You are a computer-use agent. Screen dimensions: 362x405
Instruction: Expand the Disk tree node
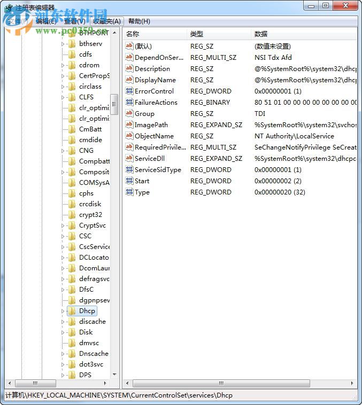coord(63,332)
